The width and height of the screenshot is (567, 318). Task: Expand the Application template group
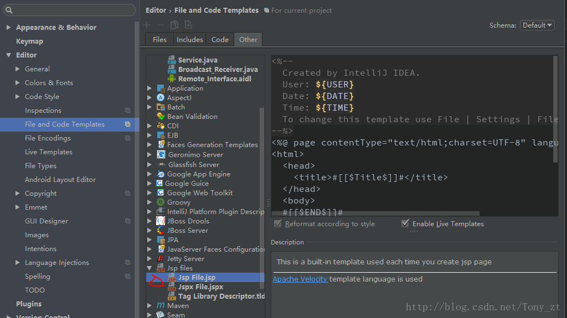(x=150, y=88)
